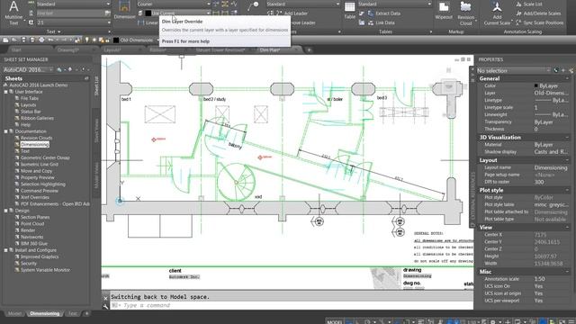Image resolution: width=576 pixels, height=324 pixels.
Task: Select the Revision Cloud tool
Action: [x=465, y=13]
